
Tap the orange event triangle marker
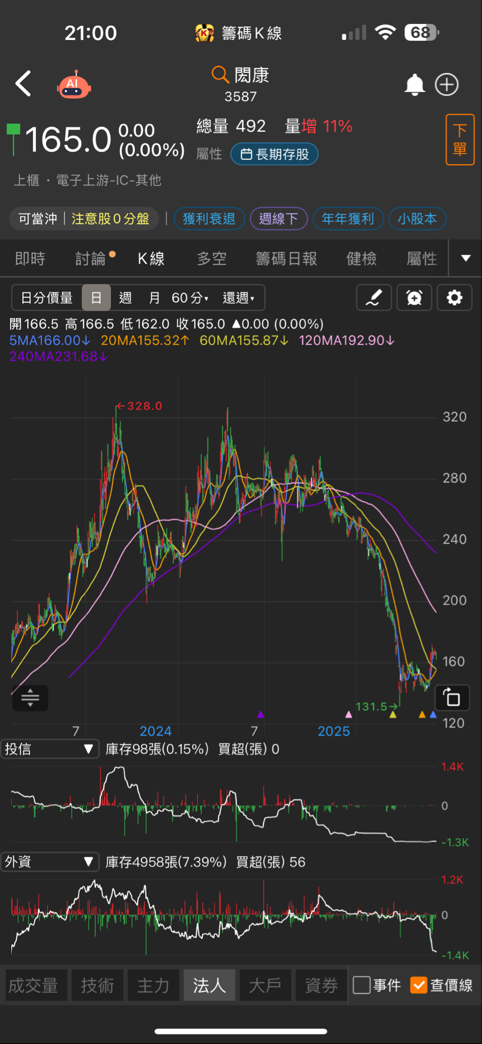tap(422, 714)
